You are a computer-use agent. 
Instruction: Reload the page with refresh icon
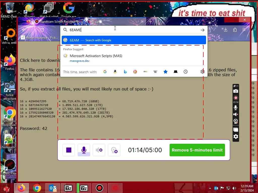42,30
